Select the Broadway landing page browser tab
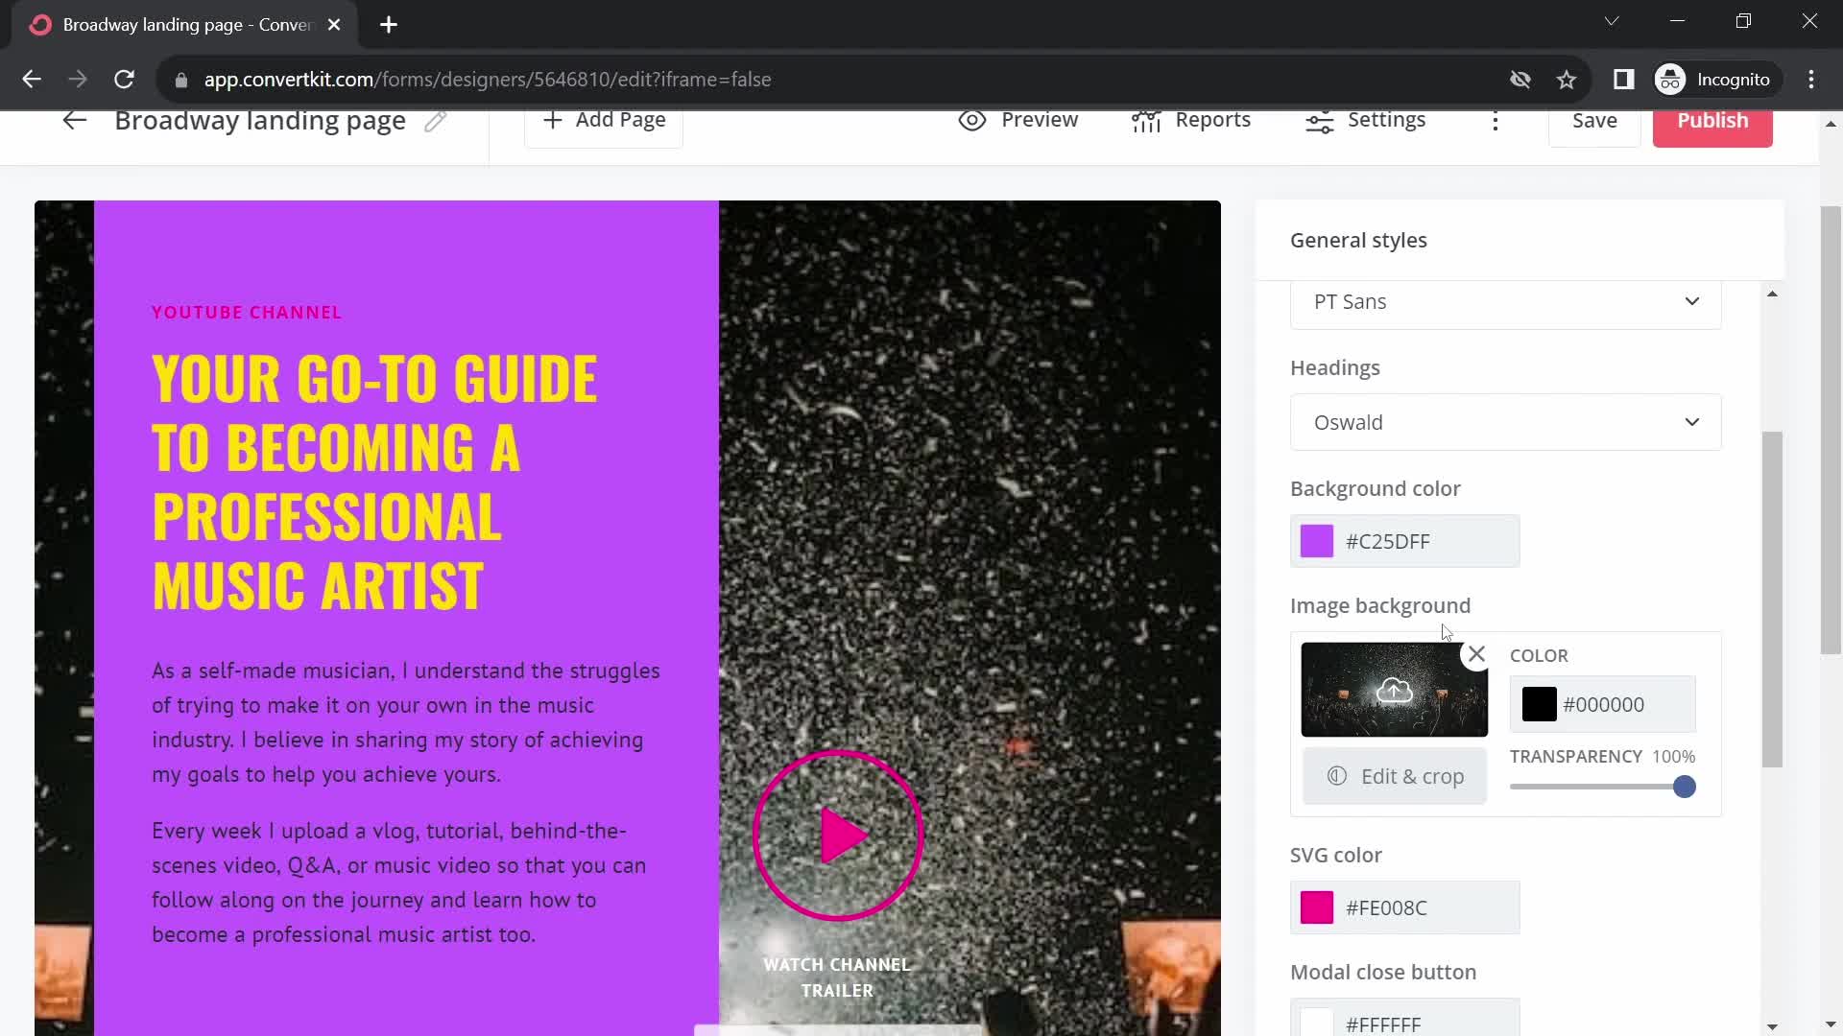 tap(184, 25)
